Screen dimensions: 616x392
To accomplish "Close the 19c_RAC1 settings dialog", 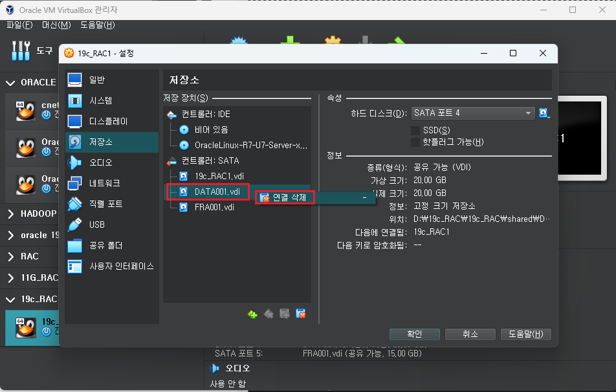I will [x=542, y=54].
